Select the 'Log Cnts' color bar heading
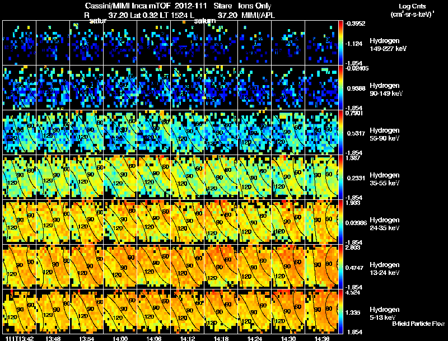 412,7
